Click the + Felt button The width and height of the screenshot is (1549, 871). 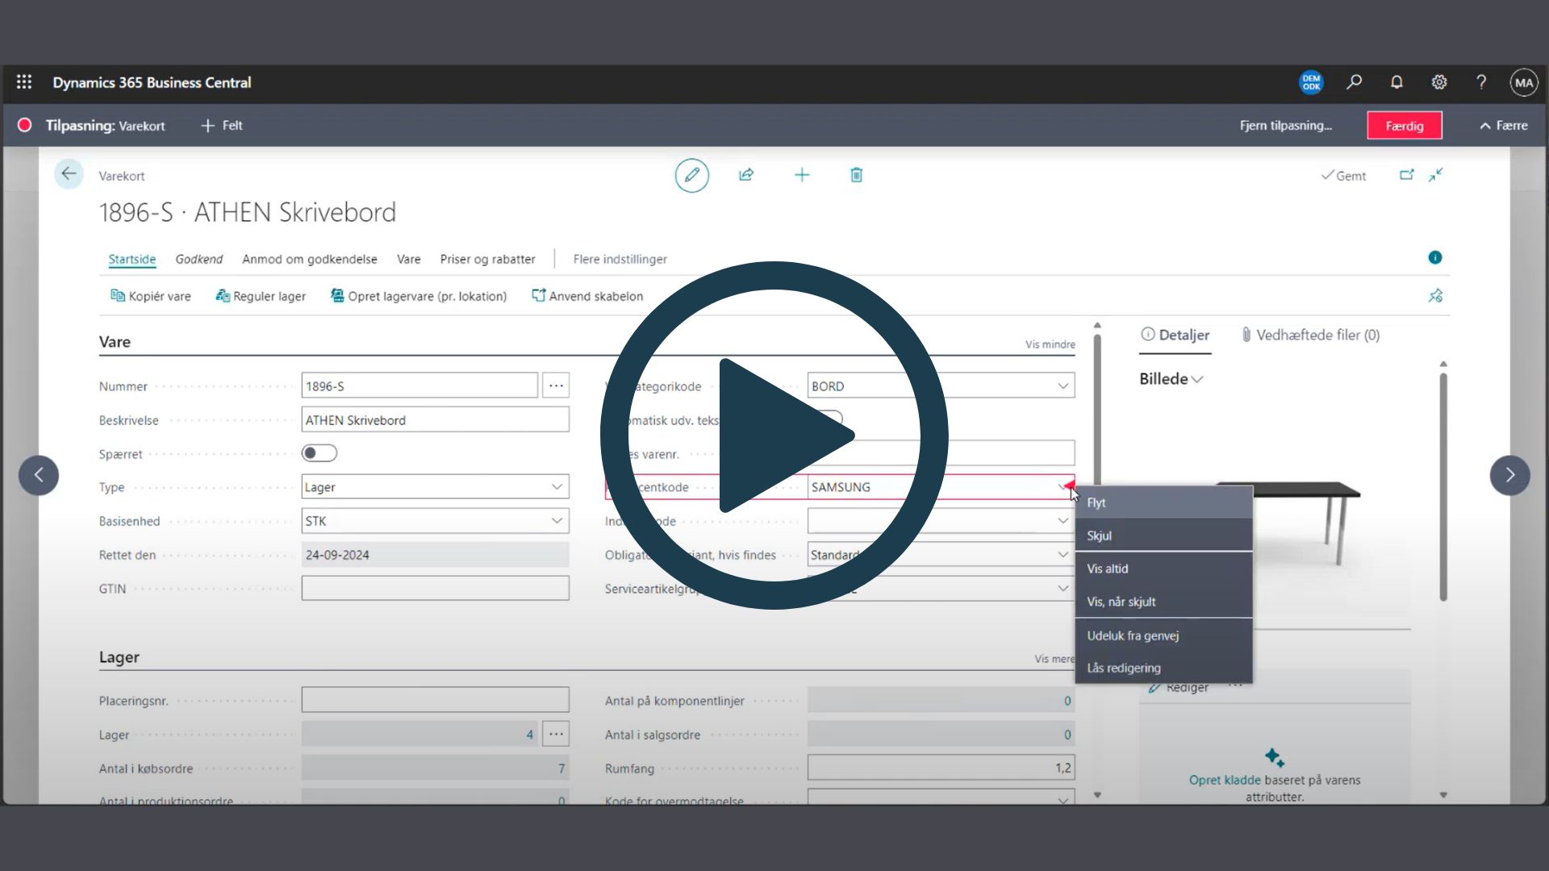(222, 126)
